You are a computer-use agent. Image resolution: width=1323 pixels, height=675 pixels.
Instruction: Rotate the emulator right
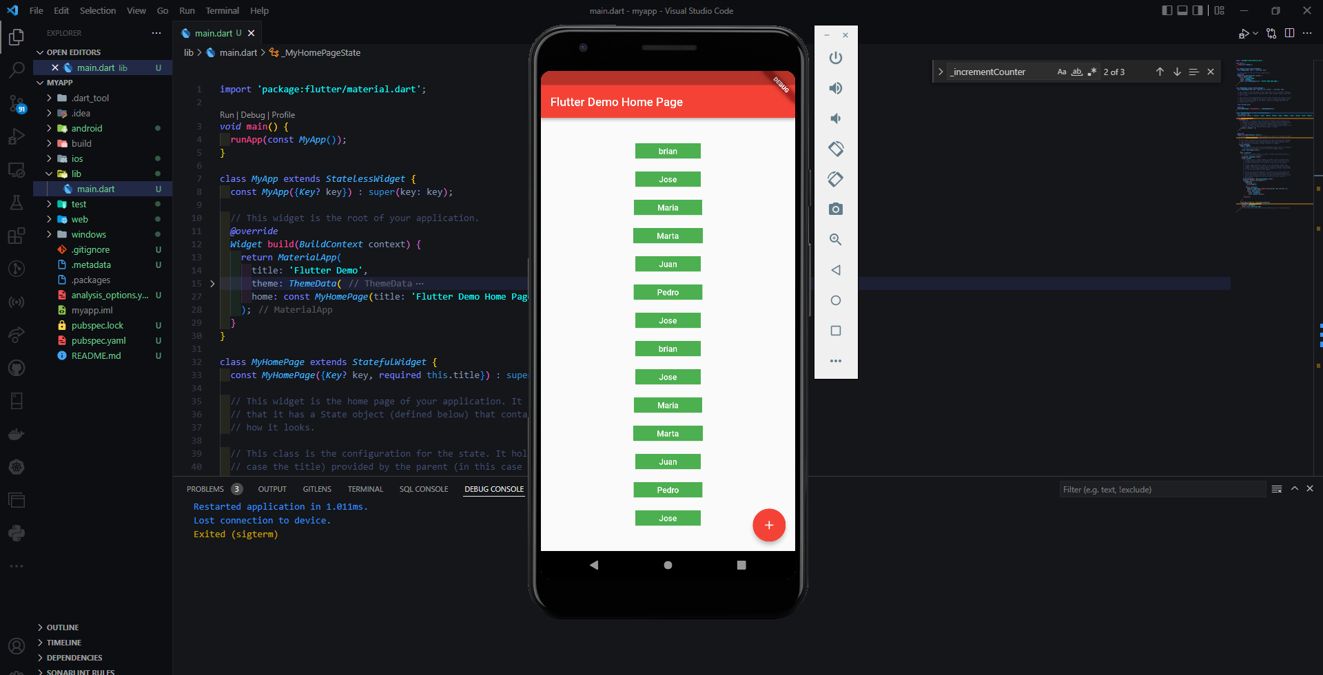836,179
